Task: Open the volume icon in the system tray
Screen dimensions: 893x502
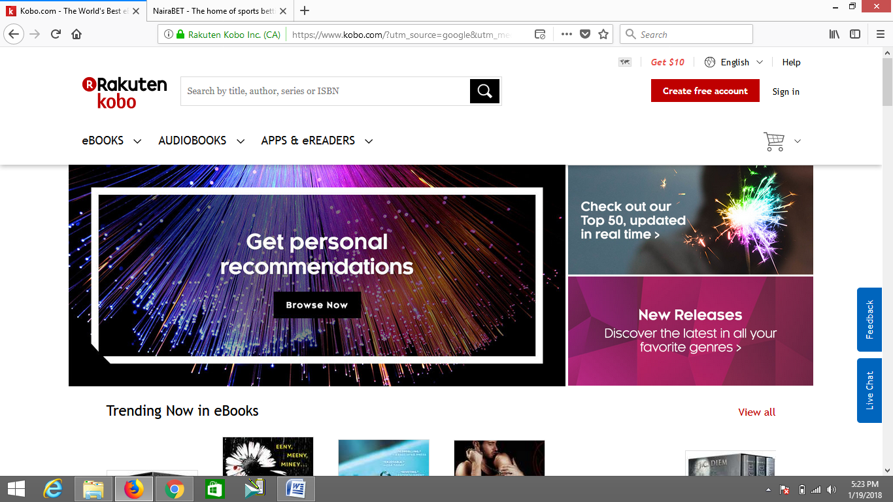Action: point(831,489)
